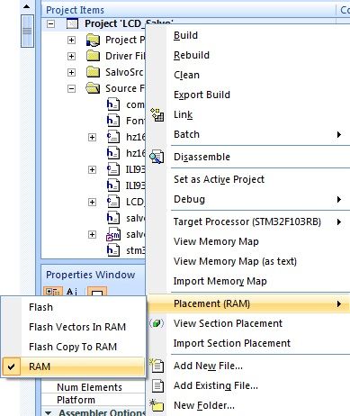Click the Add Existing File document icon

[x=157, y=385]
